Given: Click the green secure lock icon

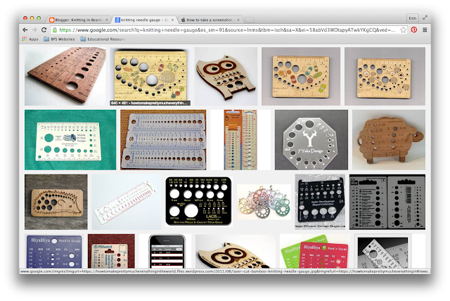Looking at the screenshot, I should pos(54,30).
